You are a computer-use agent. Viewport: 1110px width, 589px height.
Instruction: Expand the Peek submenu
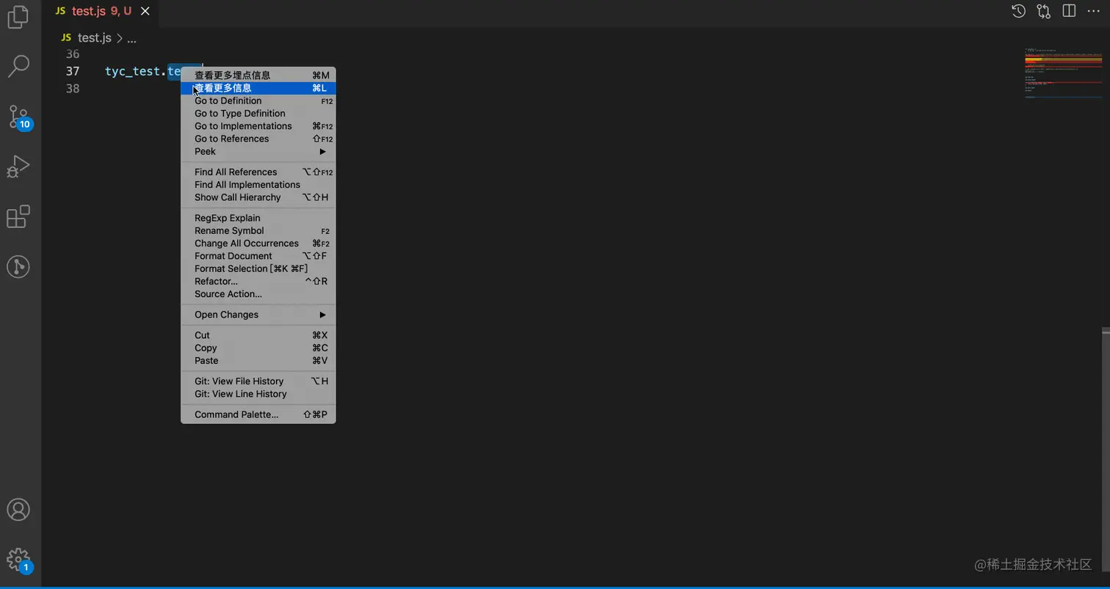click(258, 151)
